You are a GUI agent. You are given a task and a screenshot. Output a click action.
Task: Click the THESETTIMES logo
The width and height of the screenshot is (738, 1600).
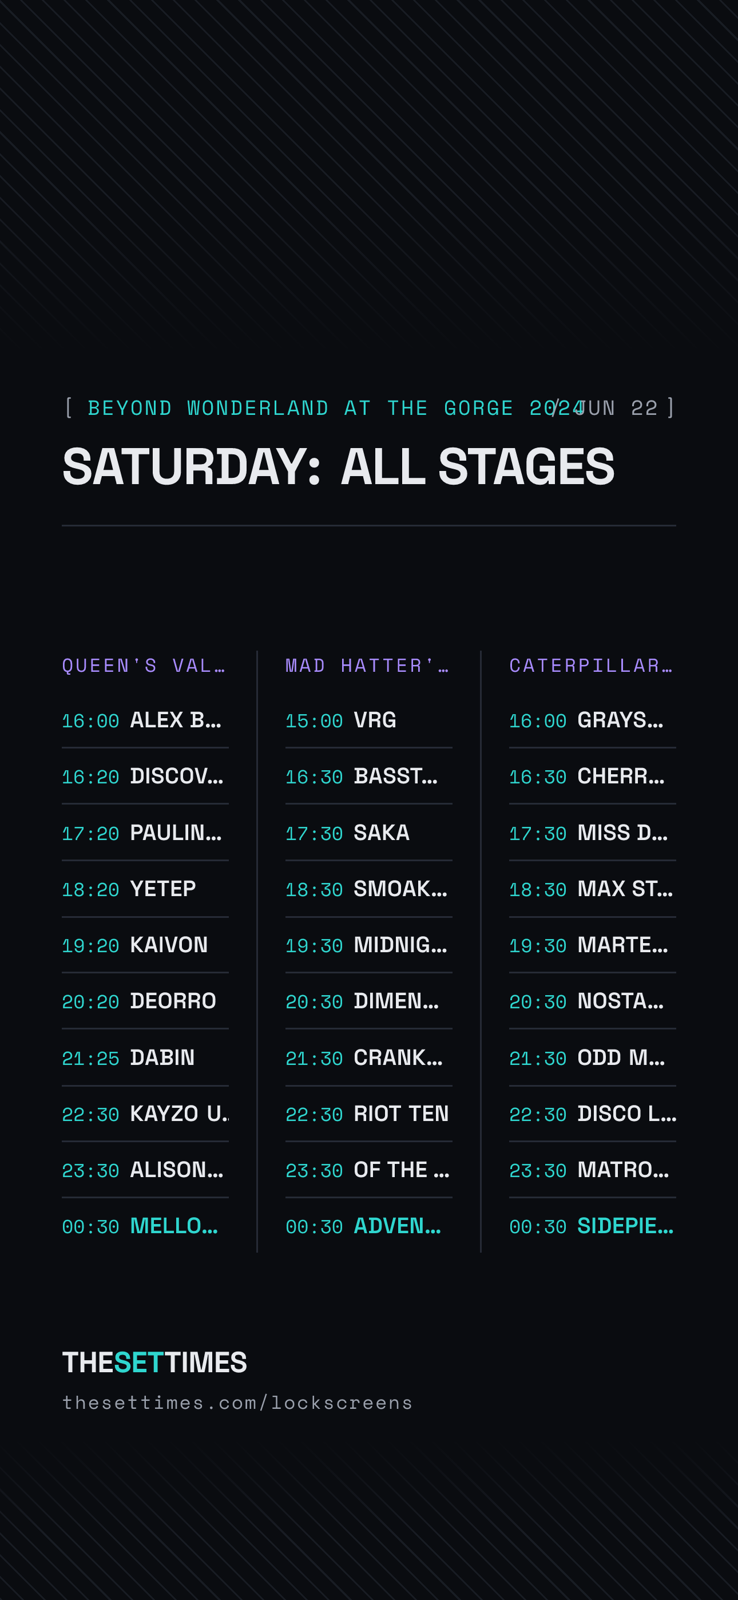point(154,1362)
